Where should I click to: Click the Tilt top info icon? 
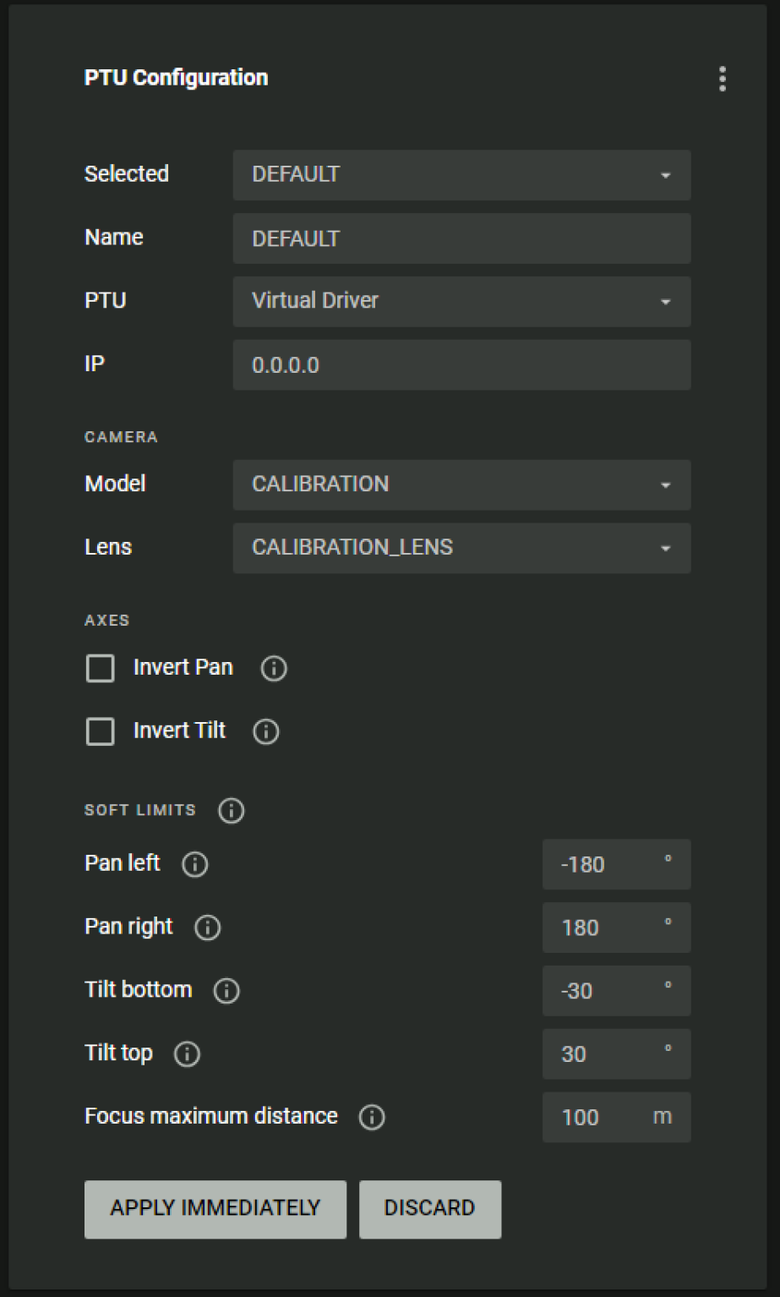pos(187,1054)
